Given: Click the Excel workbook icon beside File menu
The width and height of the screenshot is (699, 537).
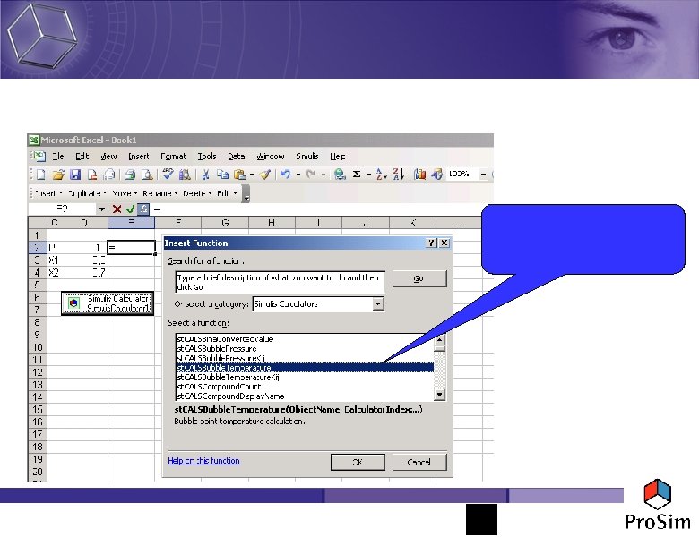Looking at the screenshot, I should pyautogui.click(x=39, y=157).
